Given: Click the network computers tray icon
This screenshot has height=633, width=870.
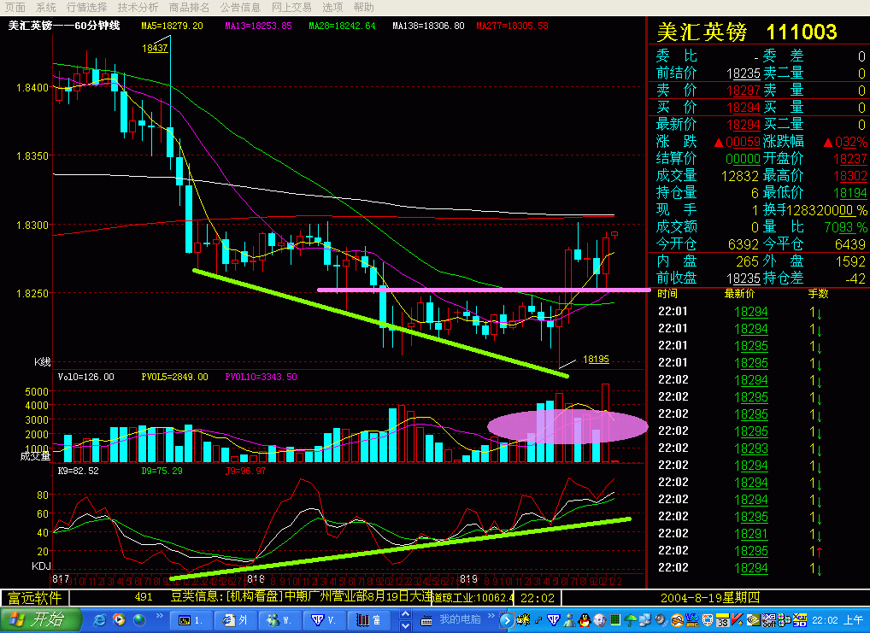Looking at the screenshot, I should coord(645,620).
